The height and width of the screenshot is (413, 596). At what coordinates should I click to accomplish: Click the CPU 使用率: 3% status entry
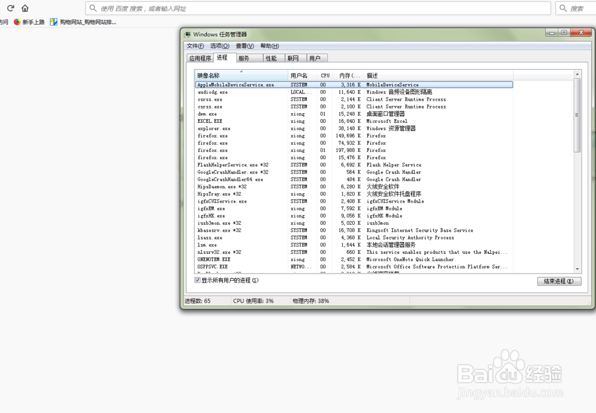253,301
